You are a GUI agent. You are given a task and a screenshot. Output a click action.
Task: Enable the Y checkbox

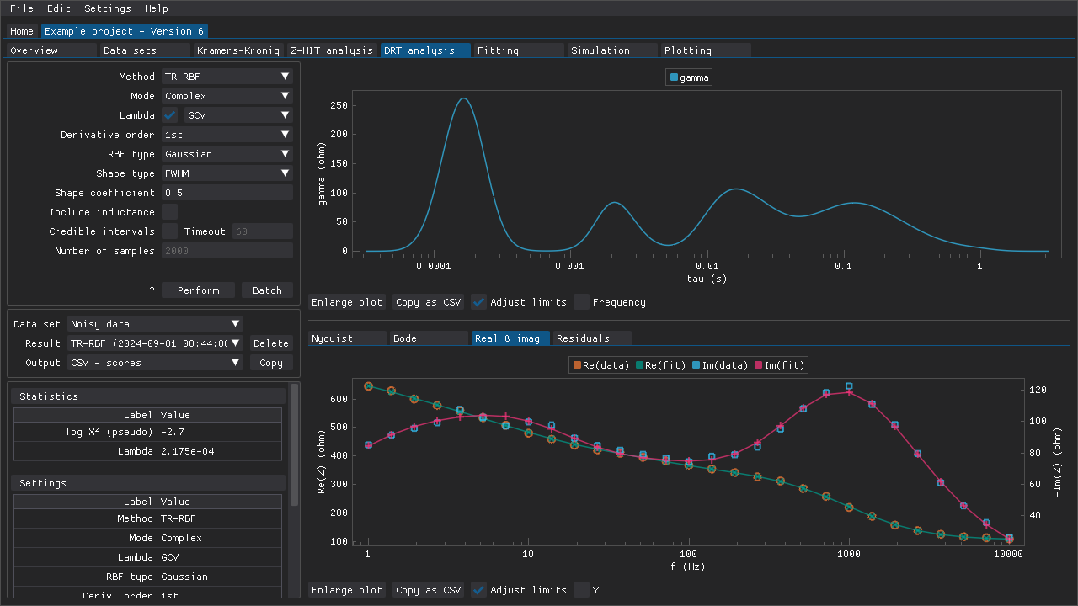(581, 590)
